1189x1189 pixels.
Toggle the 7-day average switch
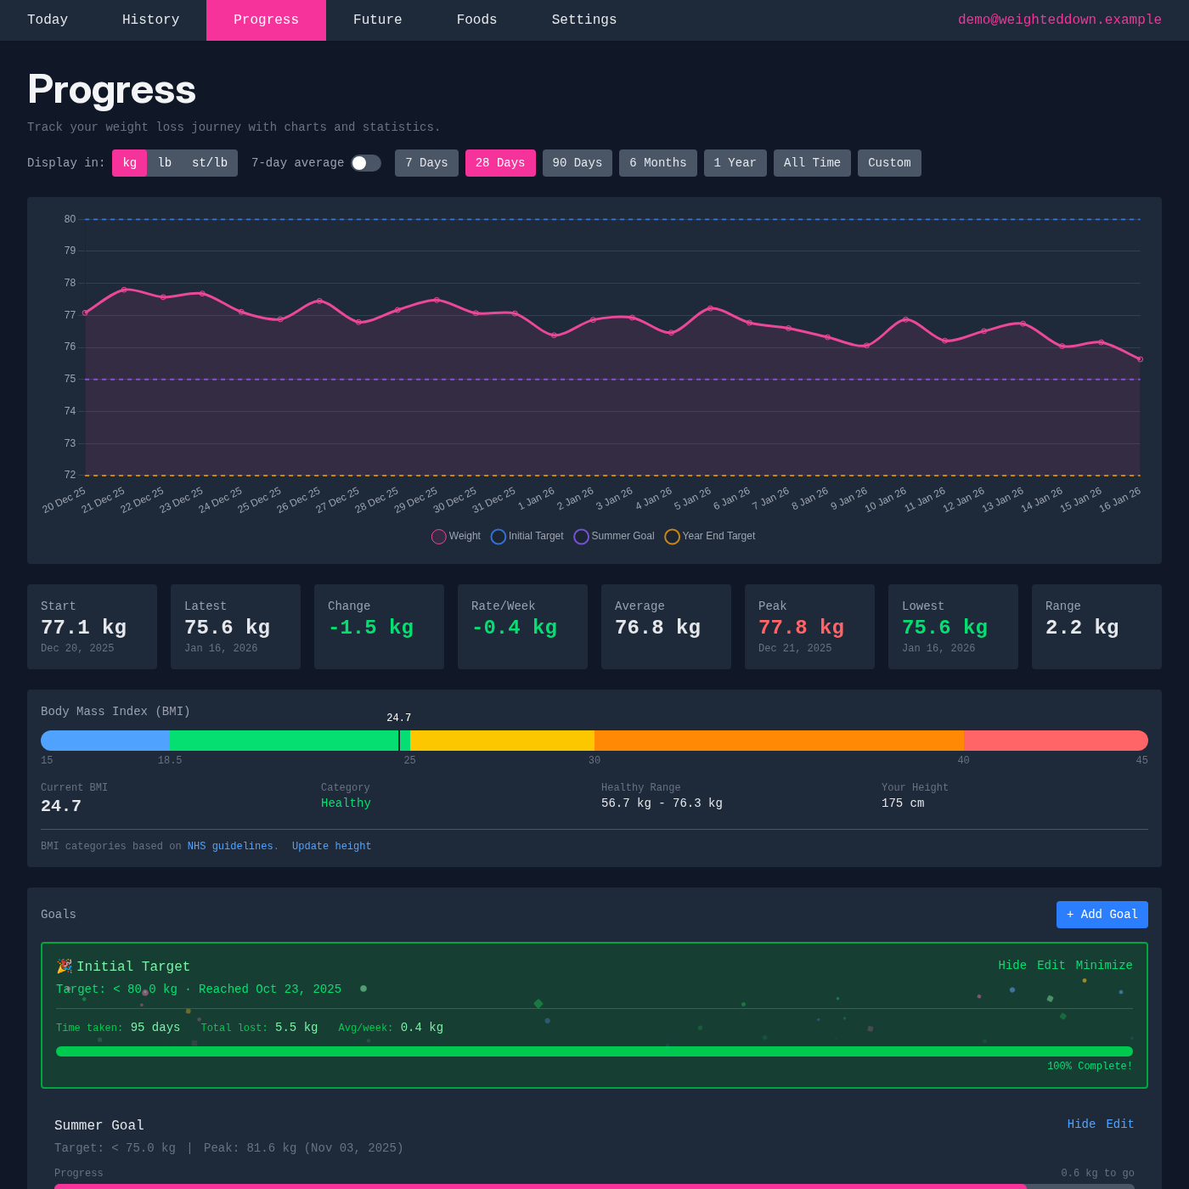[x=365, y=162]
